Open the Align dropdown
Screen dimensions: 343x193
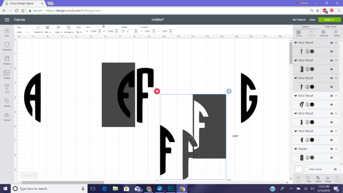click(58, 29)
